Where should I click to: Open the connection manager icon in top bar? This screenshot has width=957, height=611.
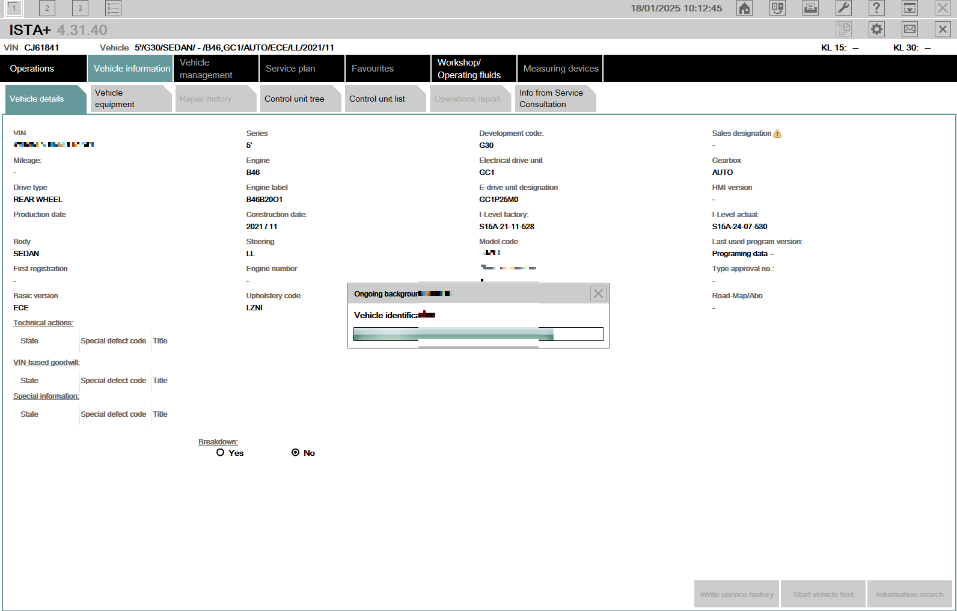click(777, 8)
